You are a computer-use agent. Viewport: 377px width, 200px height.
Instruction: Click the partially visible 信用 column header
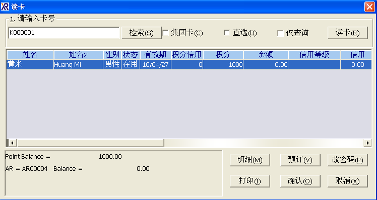pyautogui.click(x=356, y=55)
